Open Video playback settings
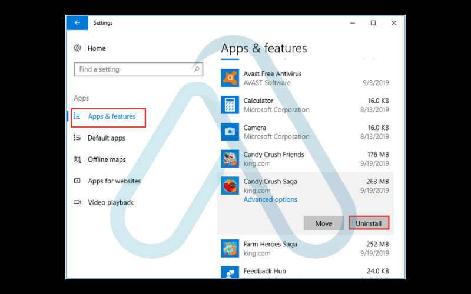The height and width of the screenshot is (294, 471). pos(111,202)
